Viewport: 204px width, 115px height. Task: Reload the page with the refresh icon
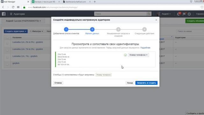[13, 7]
